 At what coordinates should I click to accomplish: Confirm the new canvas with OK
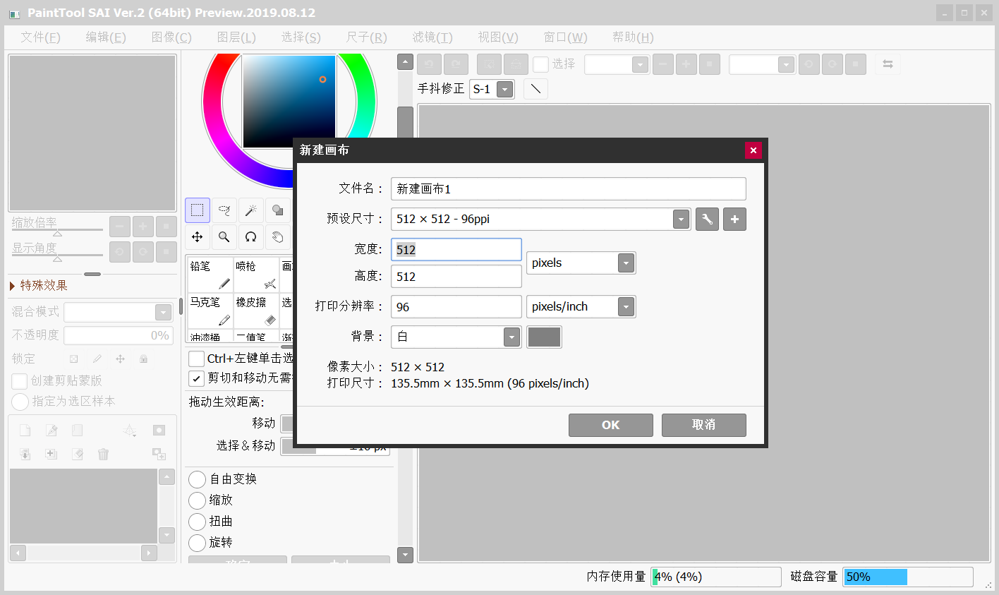(x=611, y=425)
